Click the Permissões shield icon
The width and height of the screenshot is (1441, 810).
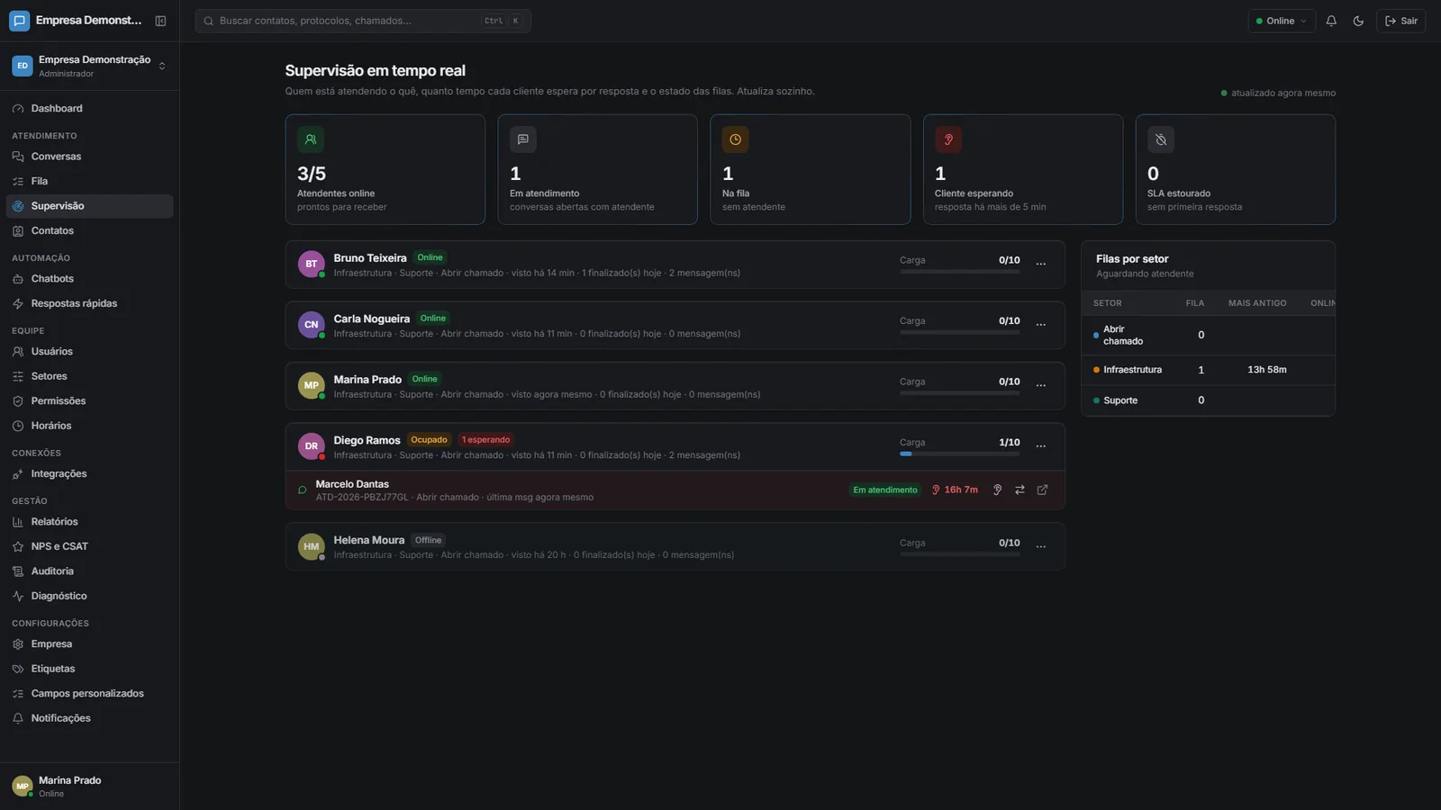pyautogui.click(x=18, y=401)
